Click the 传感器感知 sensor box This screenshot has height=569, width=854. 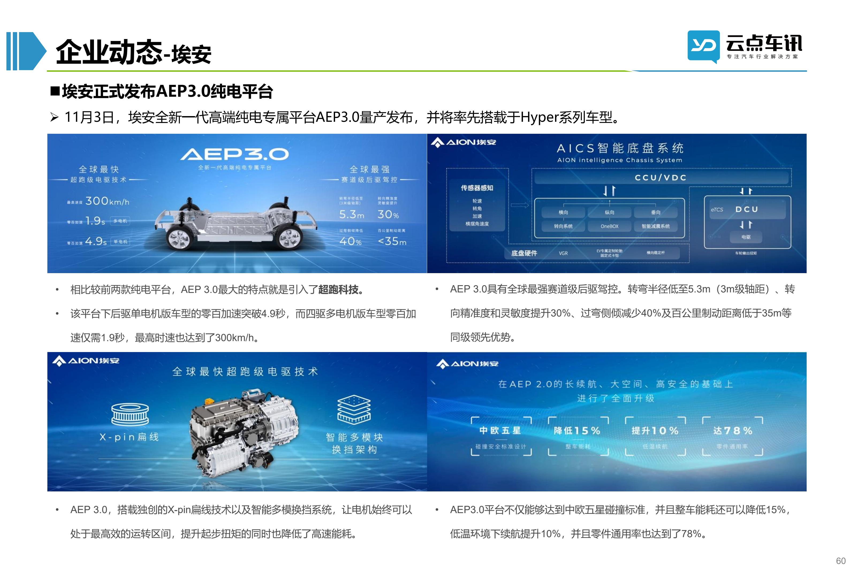477,205
